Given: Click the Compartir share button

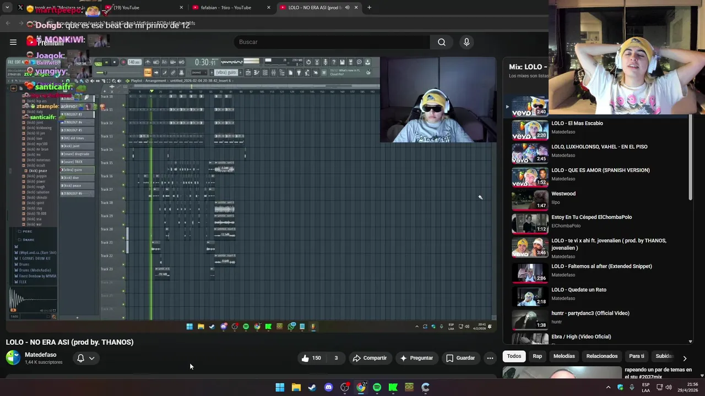Looking at the screenshot, I should [370, 358].
